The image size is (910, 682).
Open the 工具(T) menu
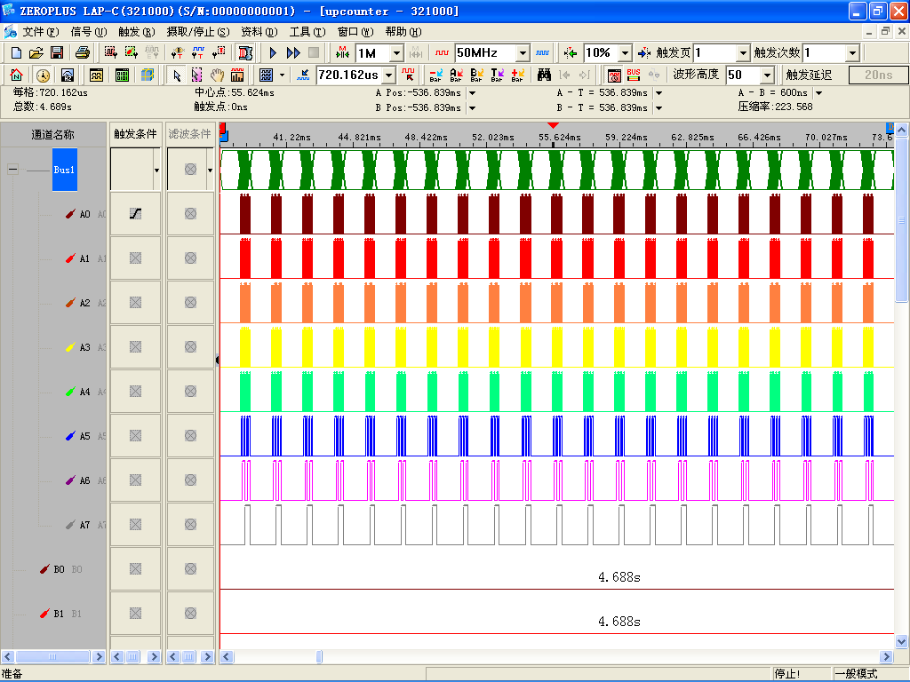pos(307,32)
